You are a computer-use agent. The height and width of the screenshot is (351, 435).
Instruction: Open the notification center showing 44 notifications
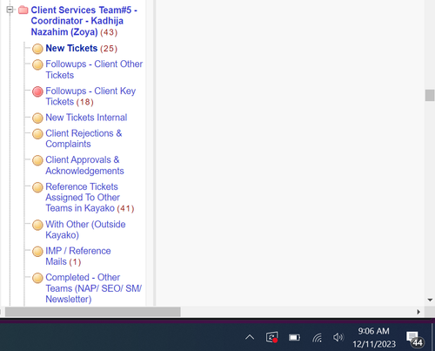click(x=415, y=339)
